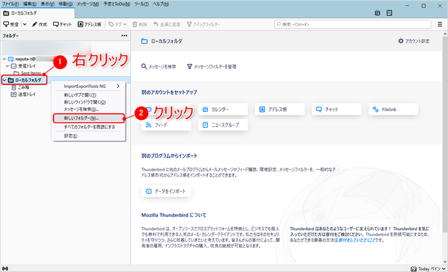Click the 全員に返信 toolbar button

pos(167,24)
